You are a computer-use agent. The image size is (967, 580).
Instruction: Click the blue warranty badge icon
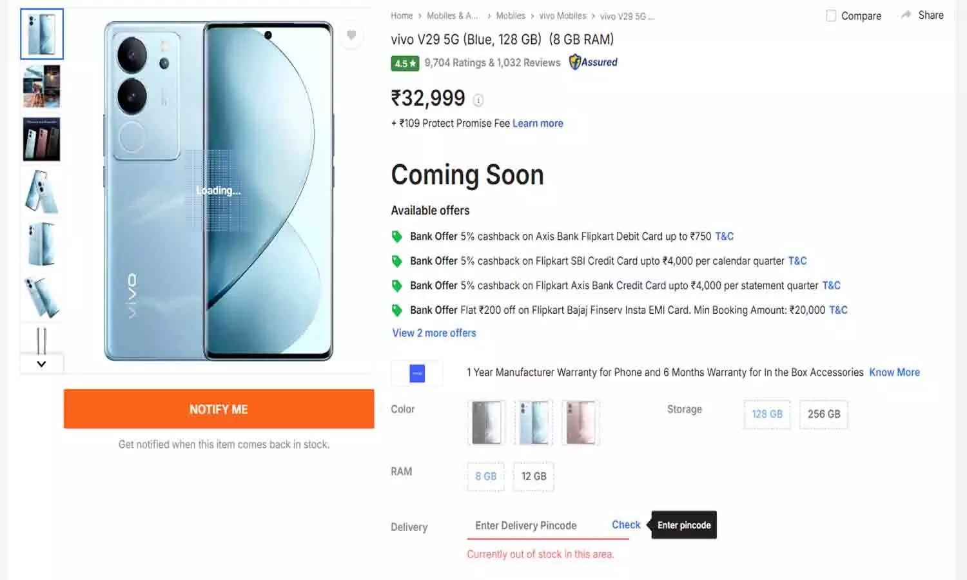click(x=416, y=372)
